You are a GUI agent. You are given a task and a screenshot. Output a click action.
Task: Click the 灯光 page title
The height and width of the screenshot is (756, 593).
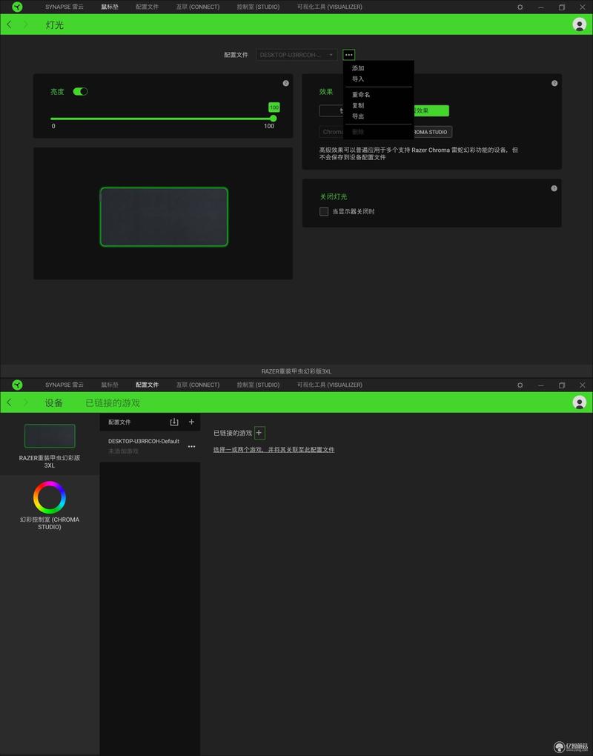(54, 24)
